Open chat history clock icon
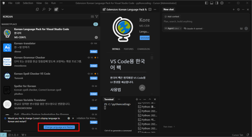Viewport: 252px width, 137px height. point(238,9)
